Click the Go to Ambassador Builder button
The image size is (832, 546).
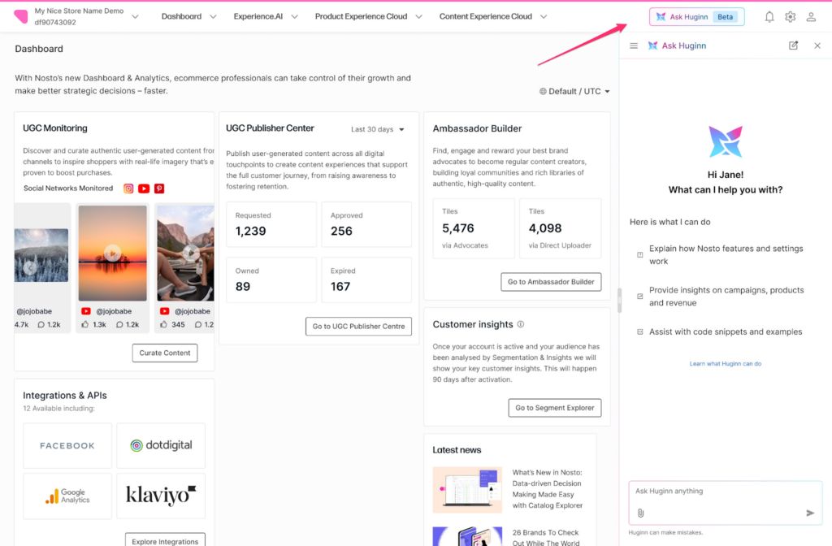coord(551,282)
